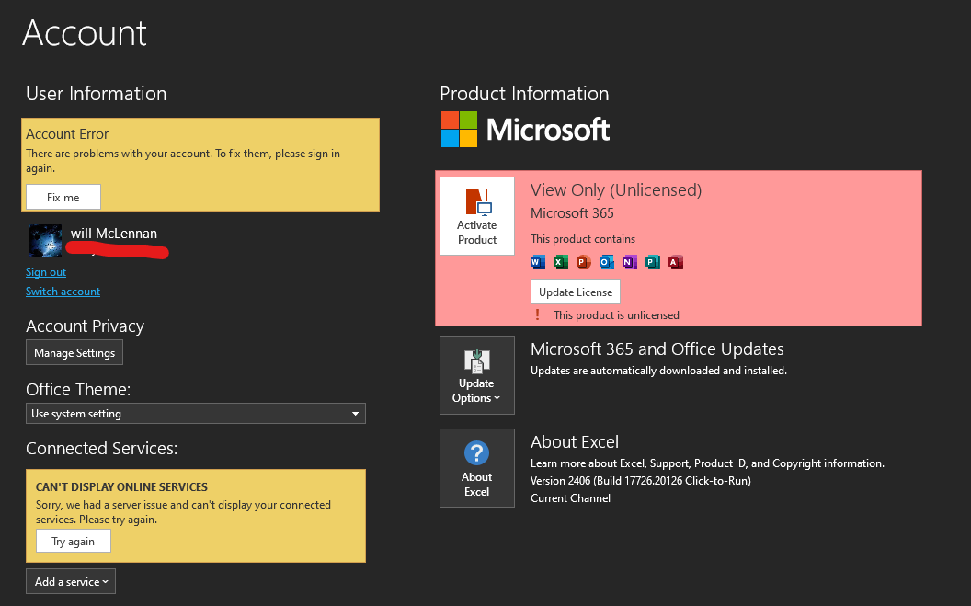Click the Microsoft 365 product name text
971x606 pixels.
572,213
